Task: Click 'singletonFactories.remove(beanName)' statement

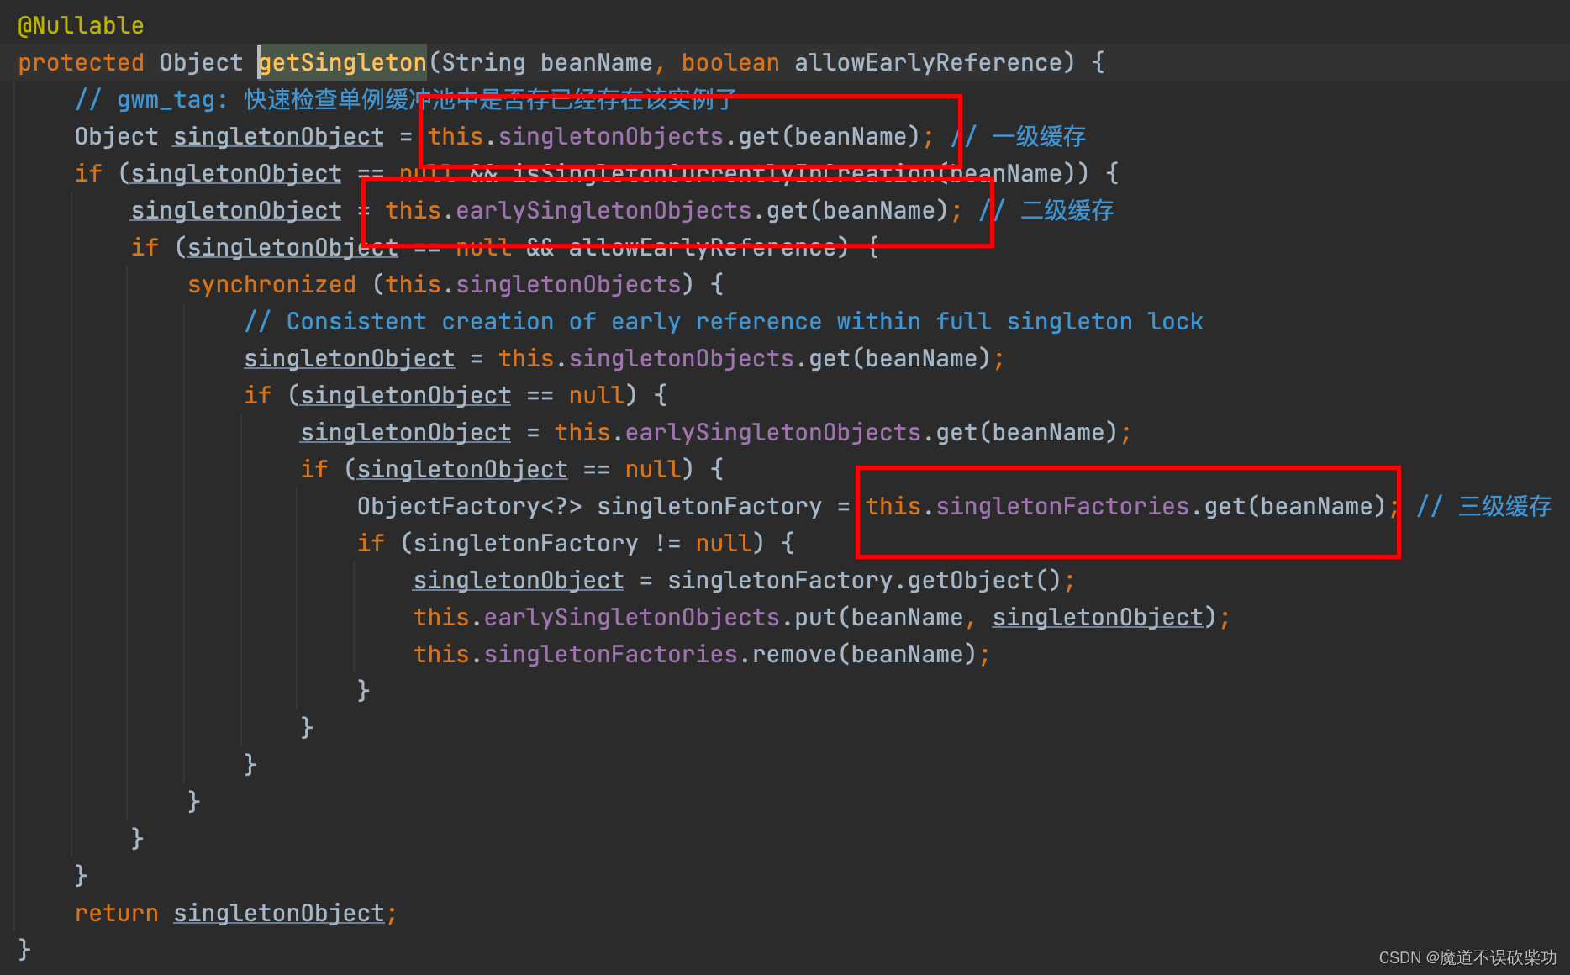Action: pyautogui.click(x=702, y=655)
